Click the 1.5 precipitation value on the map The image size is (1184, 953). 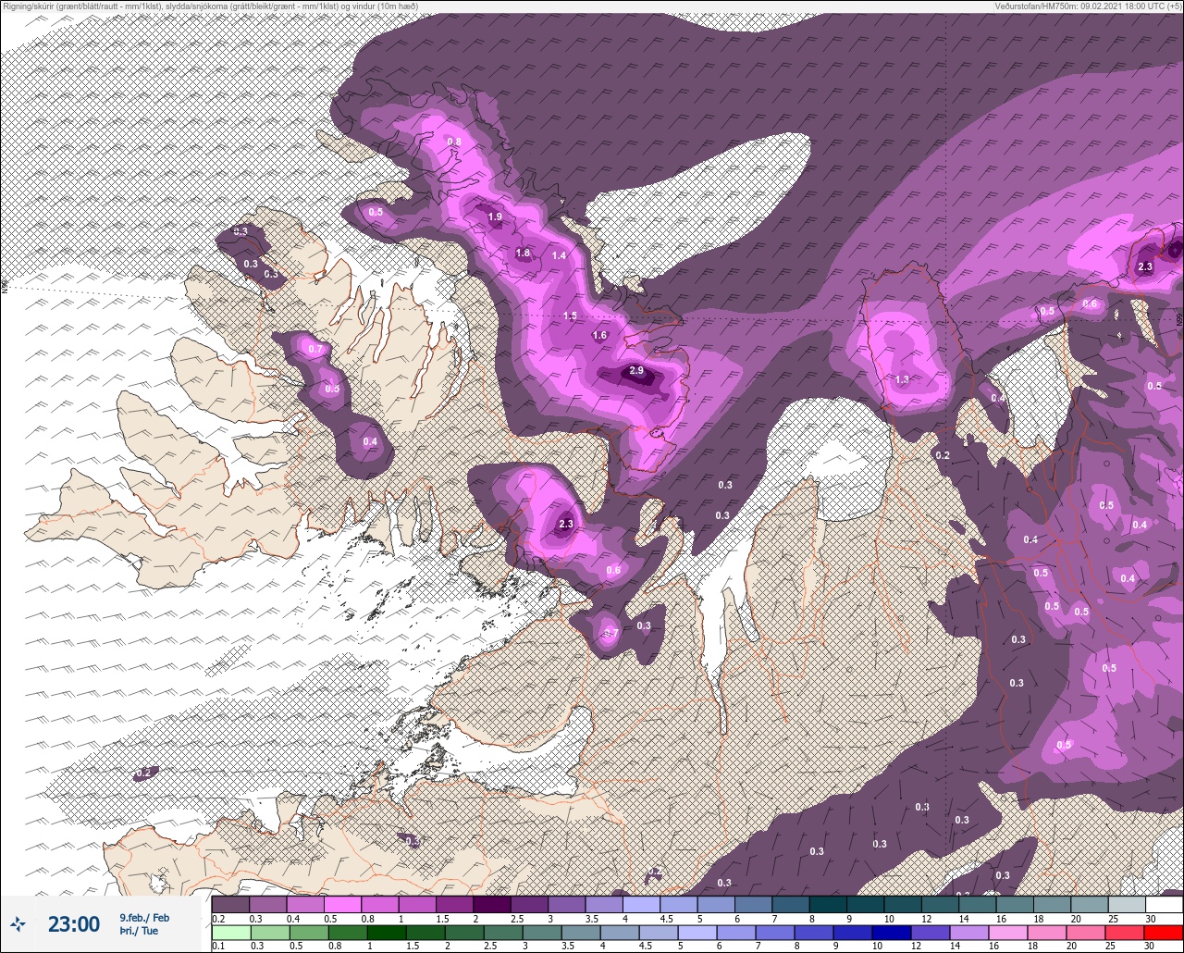(571, 316)
